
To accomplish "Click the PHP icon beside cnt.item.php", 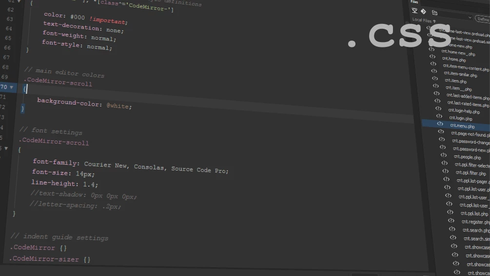I will pos(435,78).
